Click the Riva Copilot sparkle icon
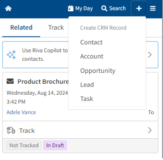Screen dimensions: 163x160 click(x=11, y=55)
